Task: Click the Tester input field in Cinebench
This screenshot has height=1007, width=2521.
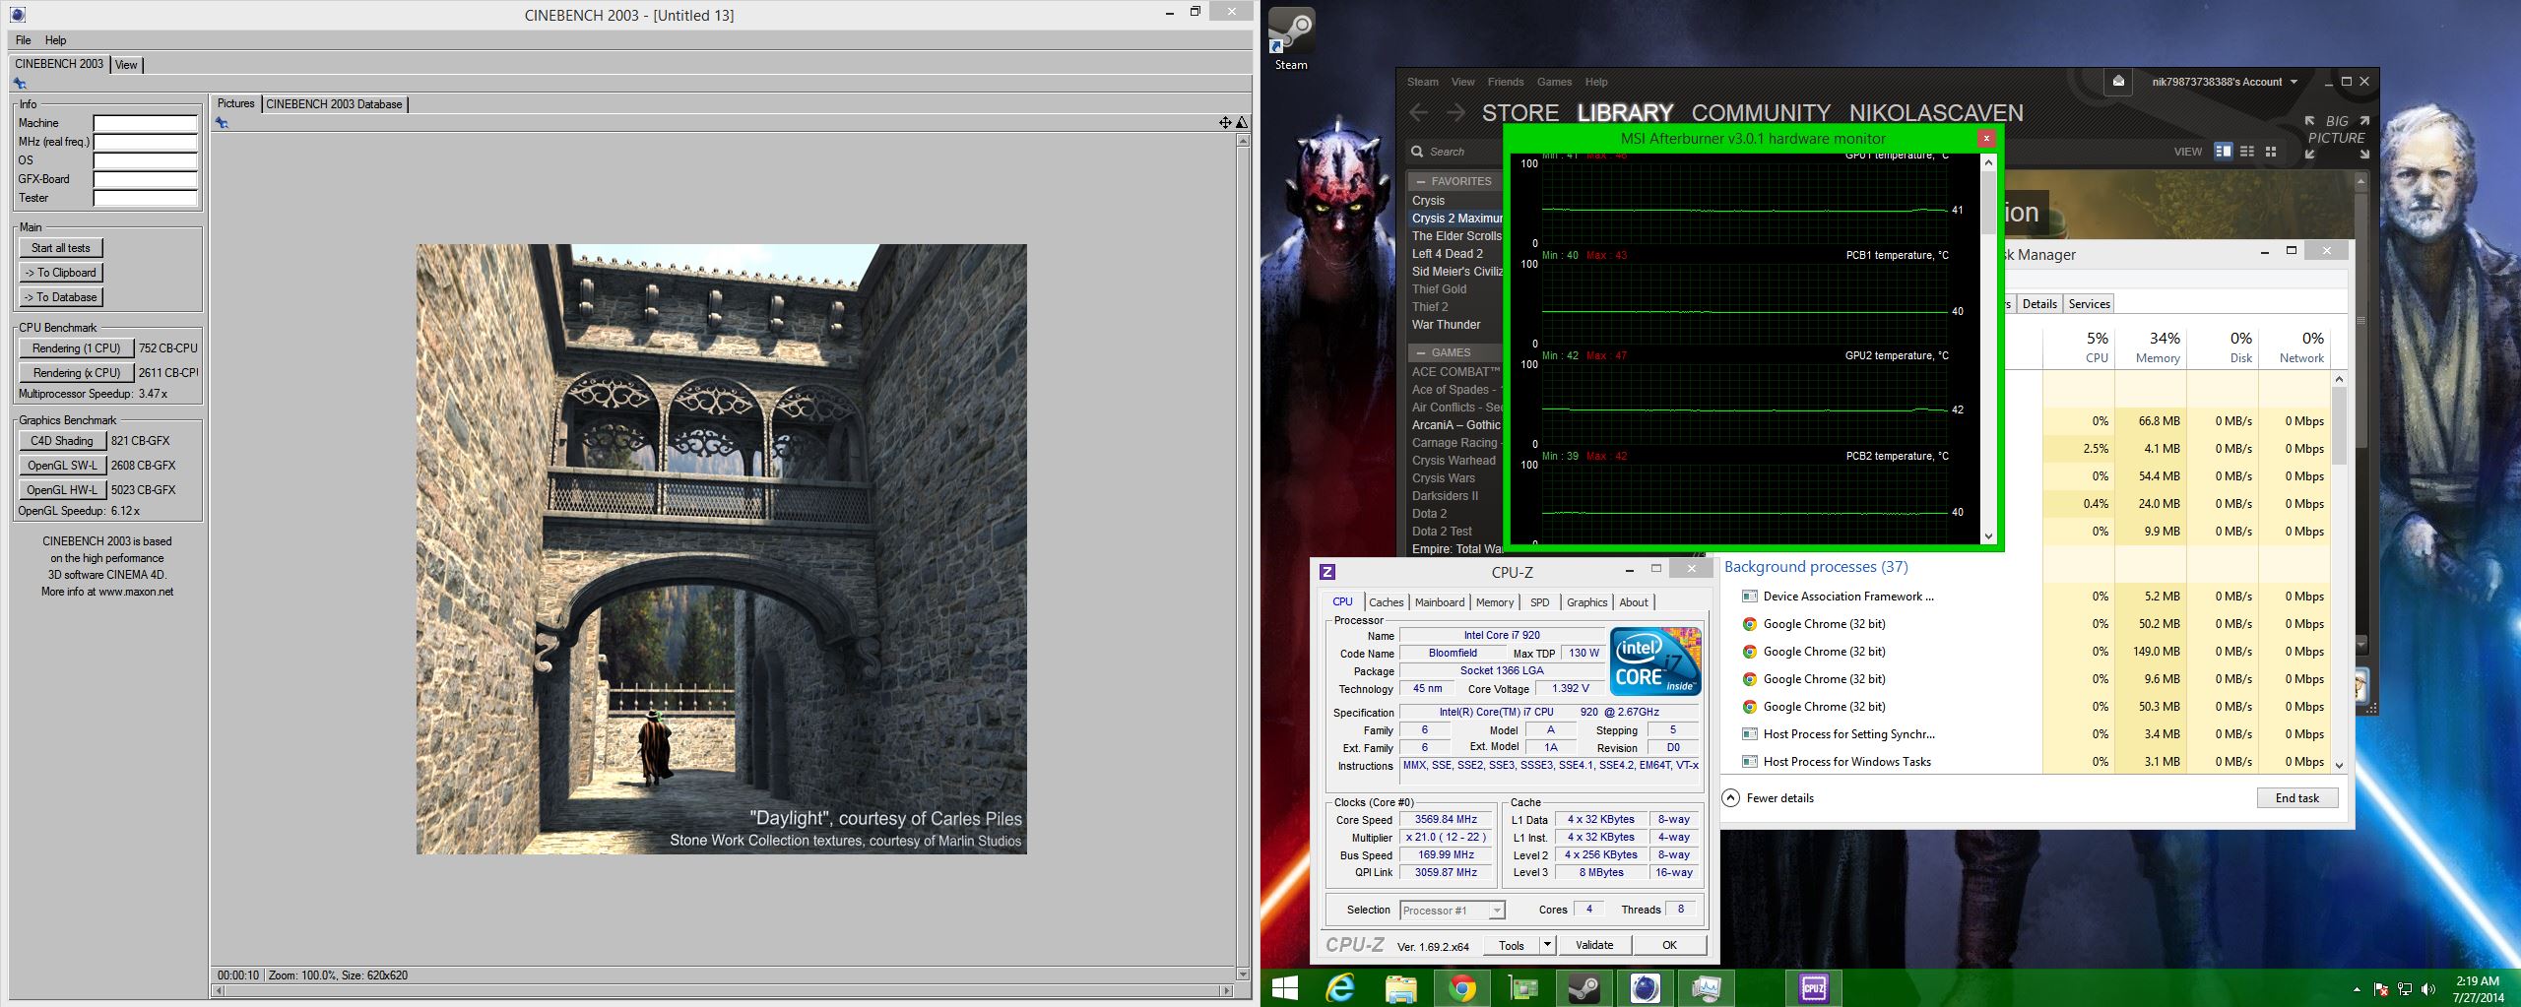Action: coord(146,198)
